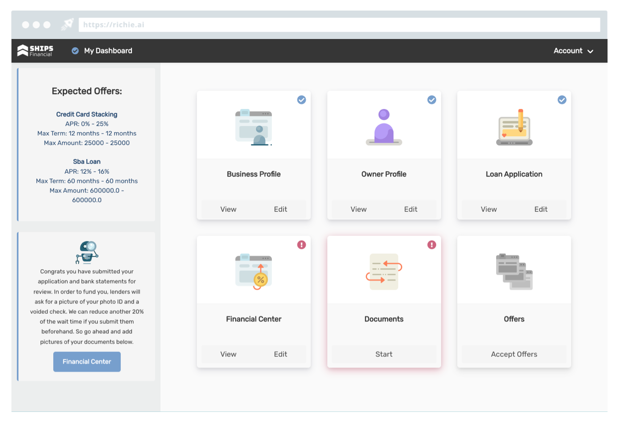The width and height of the screenshot is (619, 422).
Task: Click the completed checkmark on Loan Application card
Action: [562, 100]
